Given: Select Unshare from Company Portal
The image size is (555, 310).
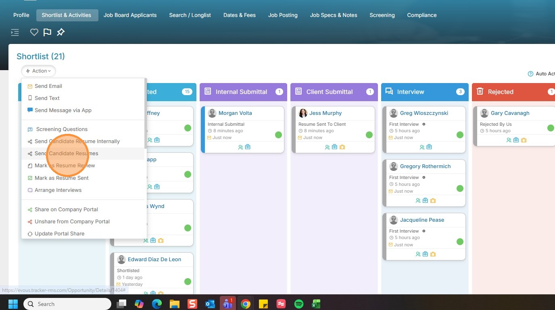Looking at the screenshot, I should [72, 222].
